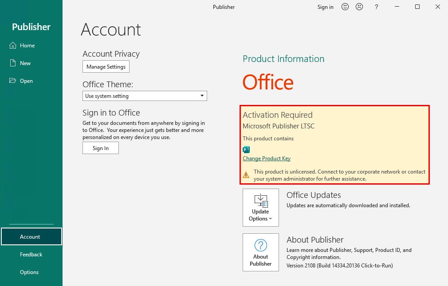This screenshot has width=448, height=286.
Task: Click the 'Office Updates' heading
Action: tap(314, 195)
